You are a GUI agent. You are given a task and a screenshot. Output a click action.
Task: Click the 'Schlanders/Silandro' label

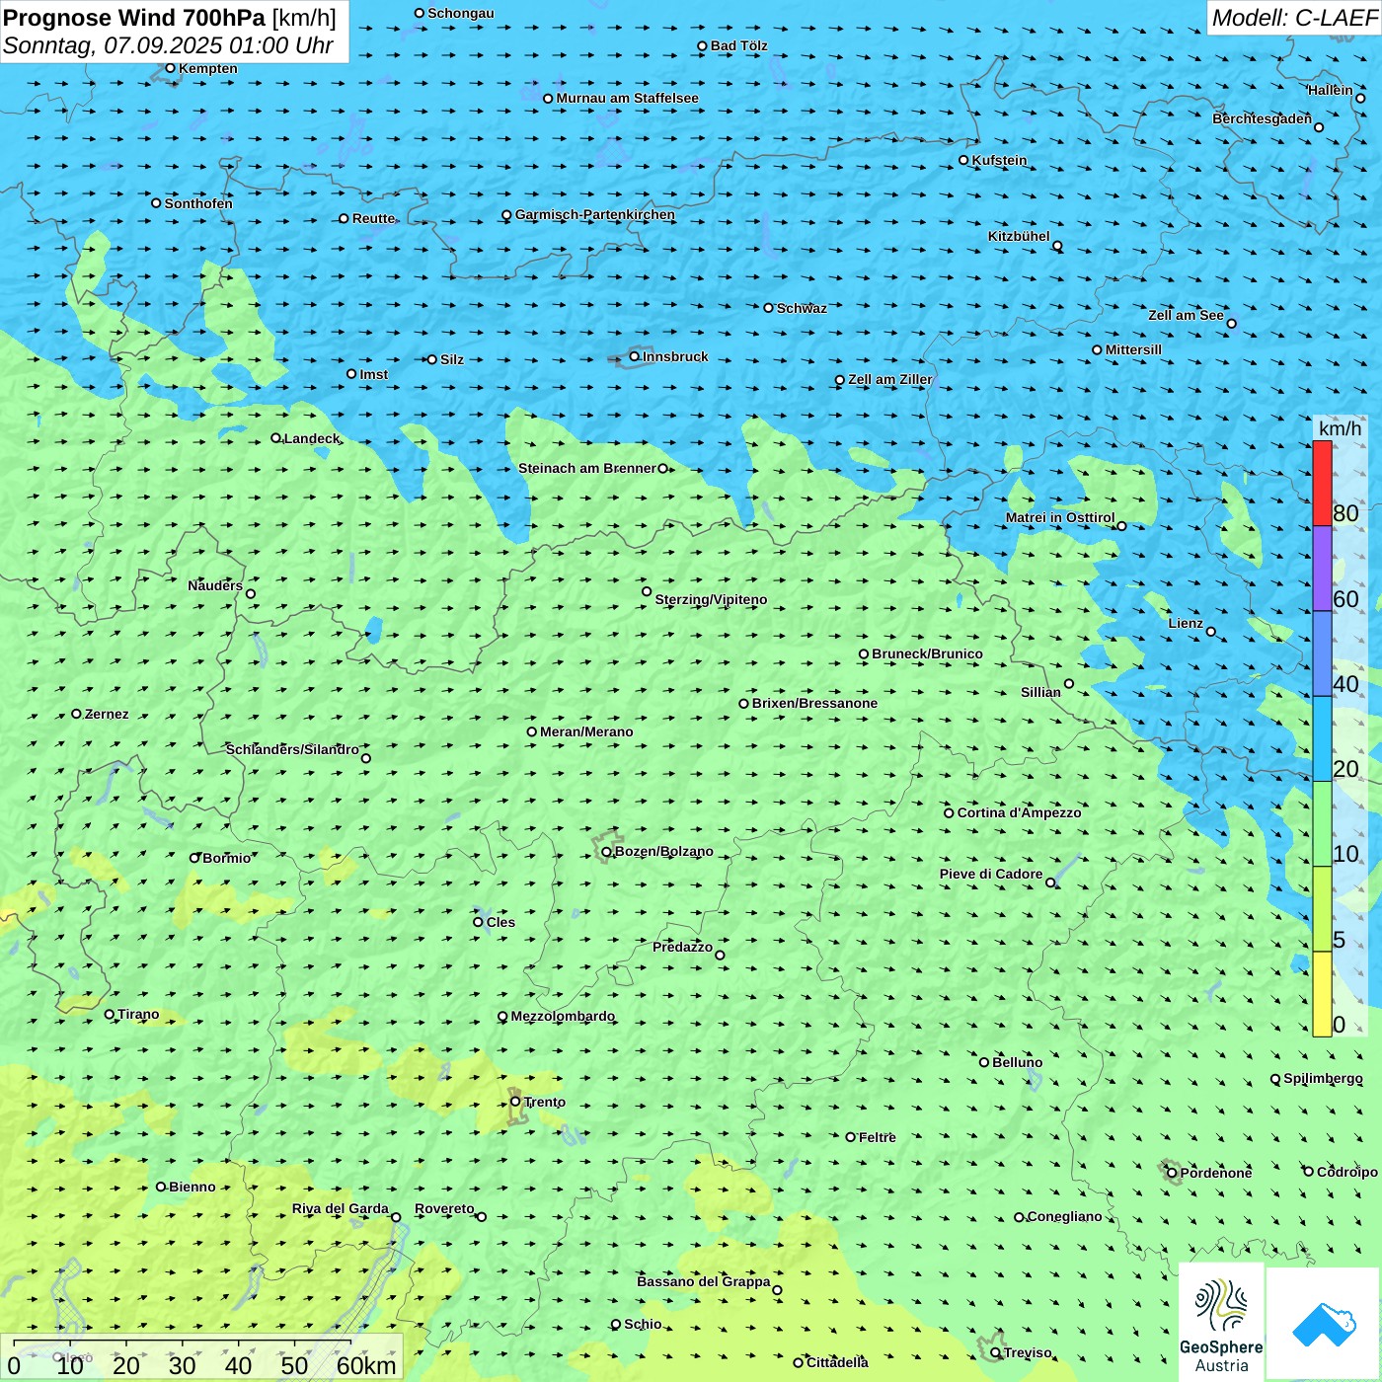[292, 749]
